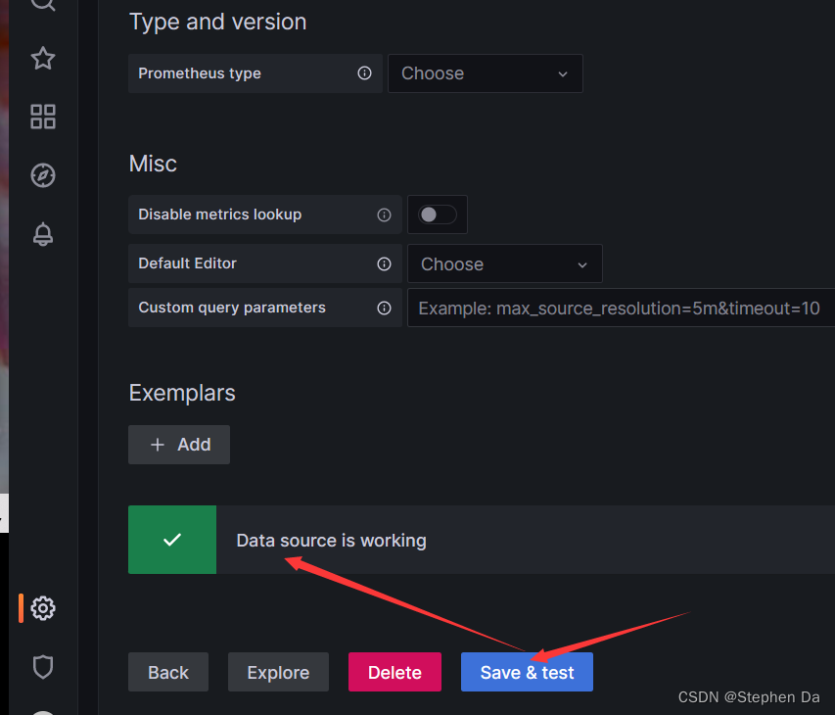Click the Prometheus type label

click(x=200, y=73)
